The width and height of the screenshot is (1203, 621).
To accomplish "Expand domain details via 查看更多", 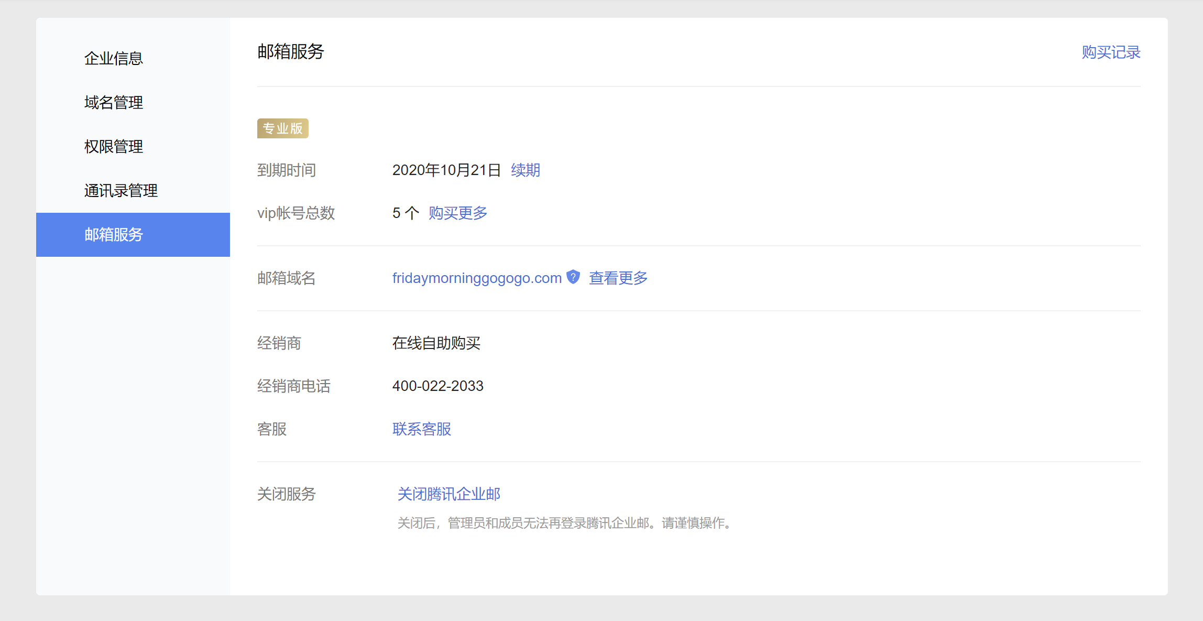I will point(617,278).
